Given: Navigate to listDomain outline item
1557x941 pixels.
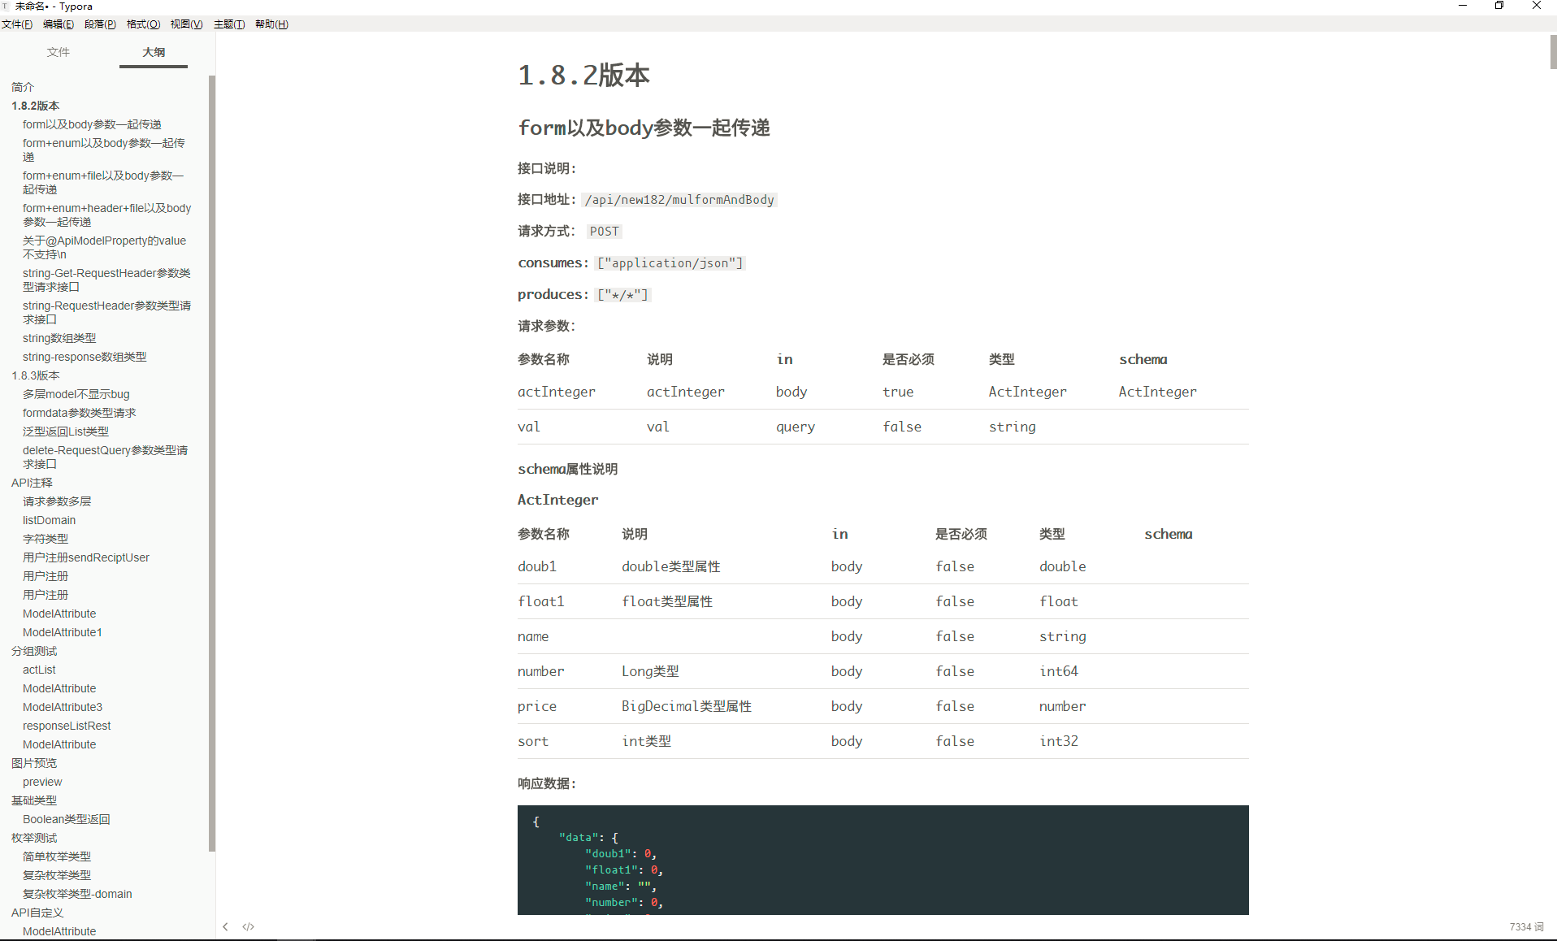Looking at the screenshot, I should (49, 520).
